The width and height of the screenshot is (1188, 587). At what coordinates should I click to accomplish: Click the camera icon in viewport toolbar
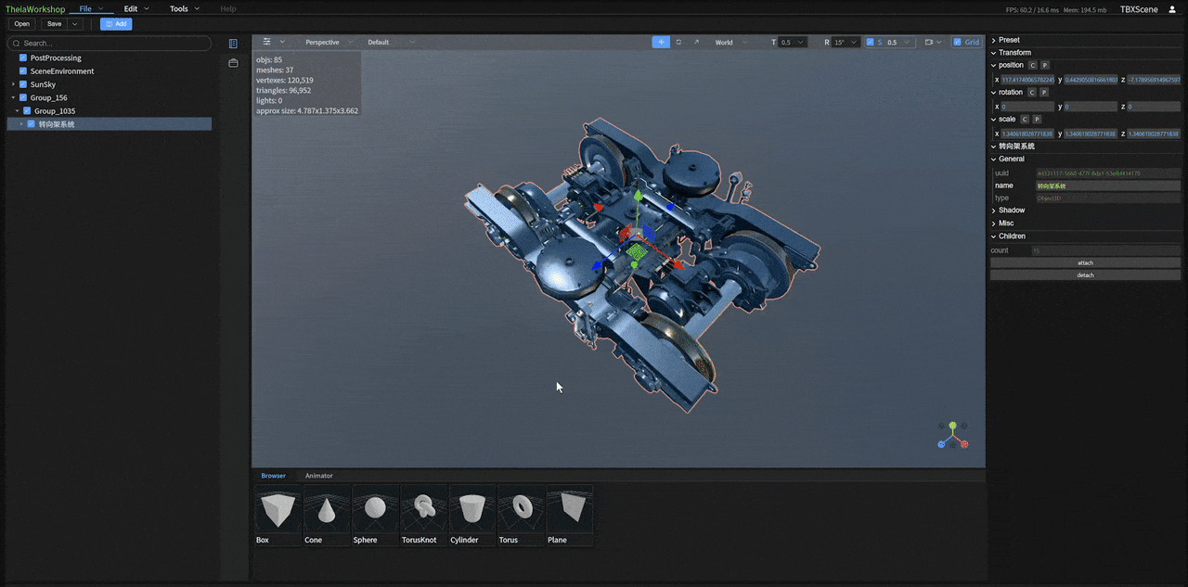(x=929, y=42)
